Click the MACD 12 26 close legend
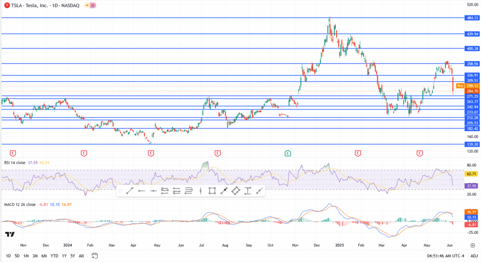Image resolution: width=481 pixels, height=262 pixels. (x=19, y=205)
